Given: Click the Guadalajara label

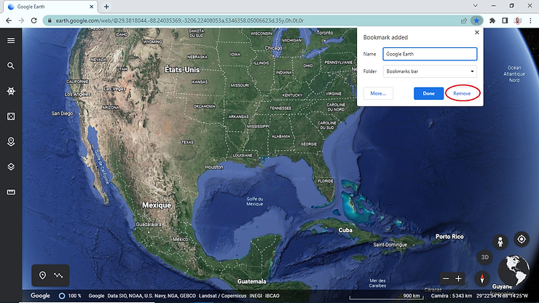Looking at the screenshot, I should click(149, 224).
